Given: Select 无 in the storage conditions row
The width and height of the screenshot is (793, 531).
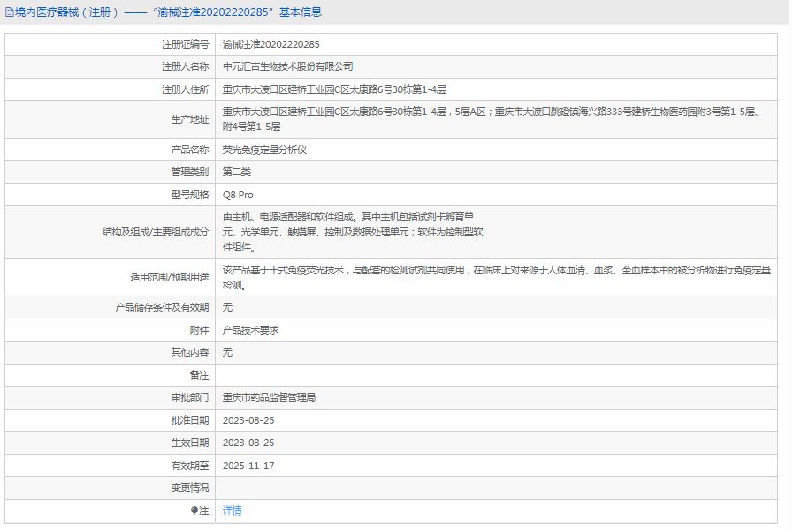Looking at the screenshot, I should [x=227, y=307].
